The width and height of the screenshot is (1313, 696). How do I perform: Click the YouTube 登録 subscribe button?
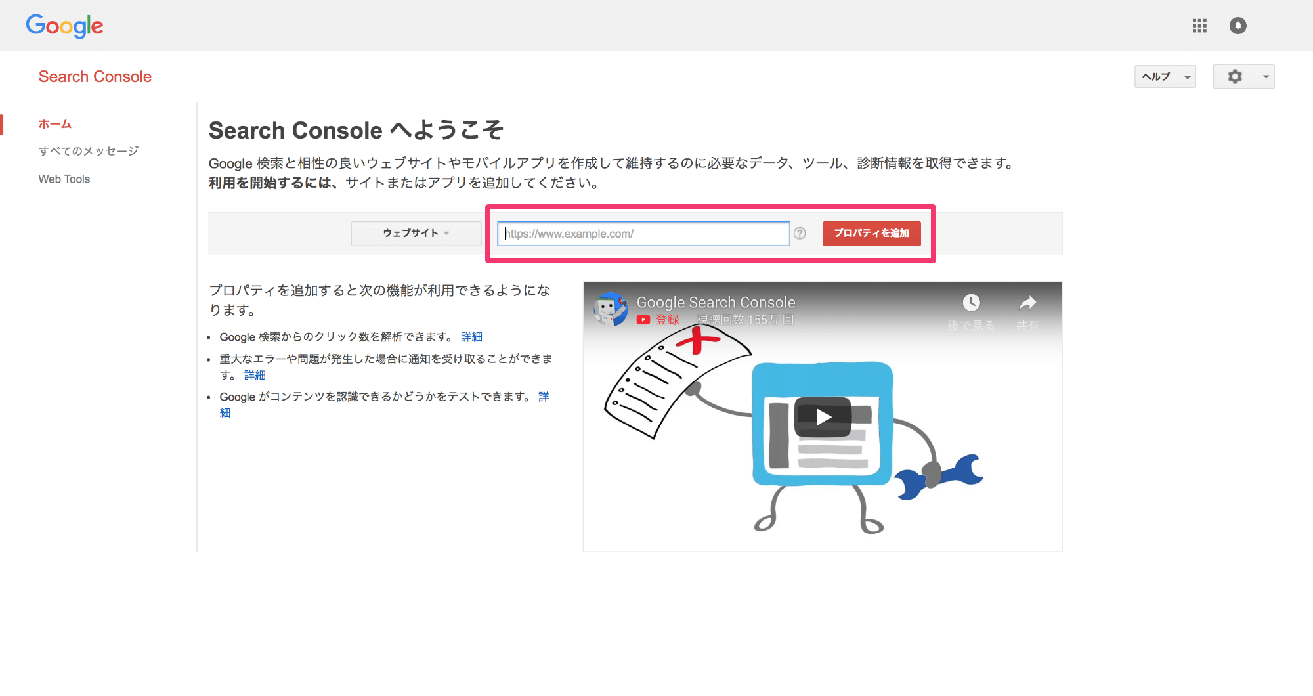(x=658, y=320)
